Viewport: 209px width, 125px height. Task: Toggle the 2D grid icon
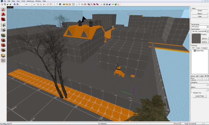pos(2,4)
